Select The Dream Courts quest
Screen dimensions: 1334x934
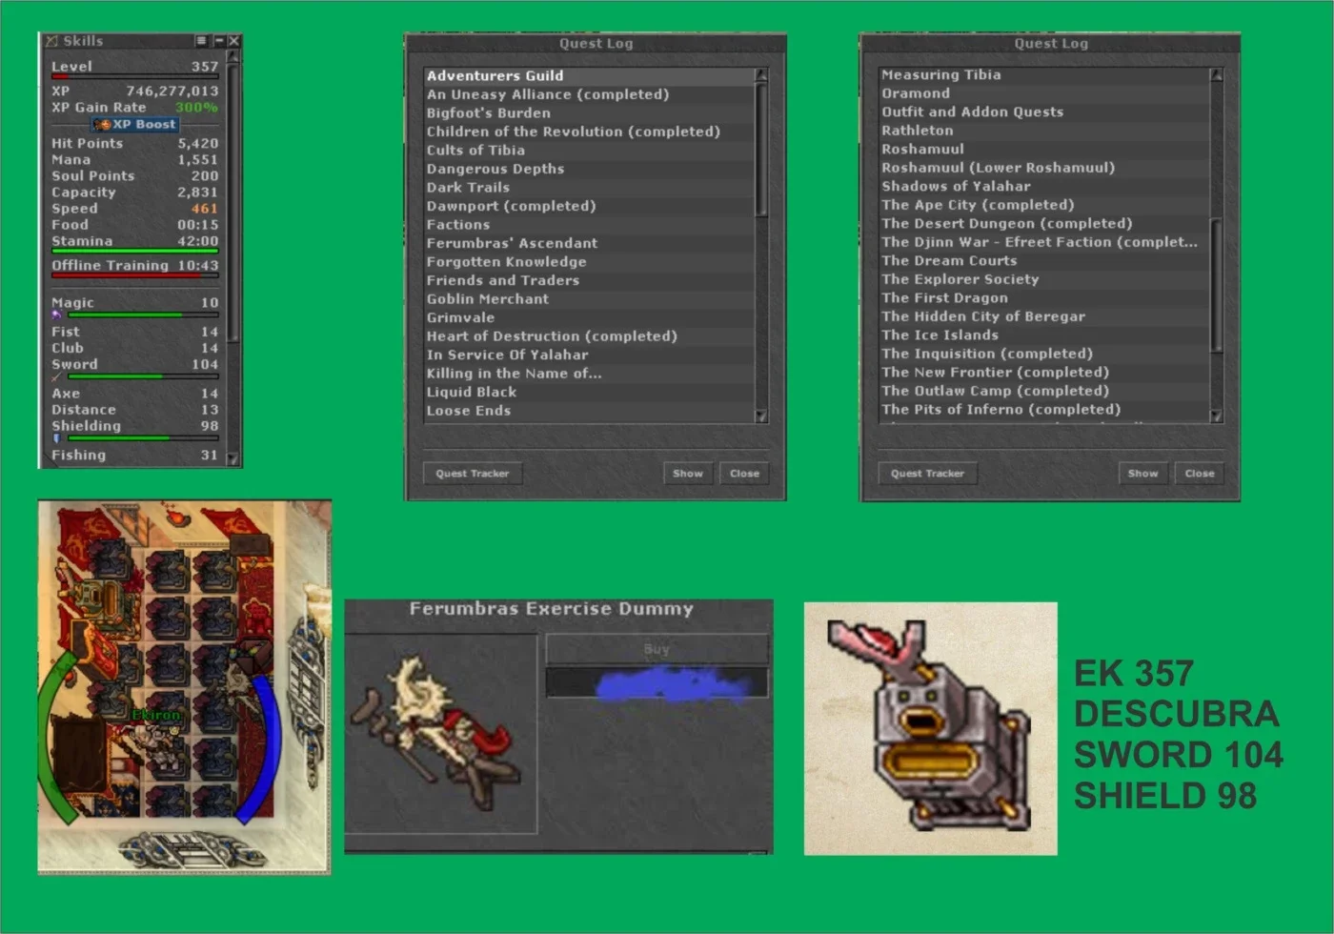coord(1044,260)
